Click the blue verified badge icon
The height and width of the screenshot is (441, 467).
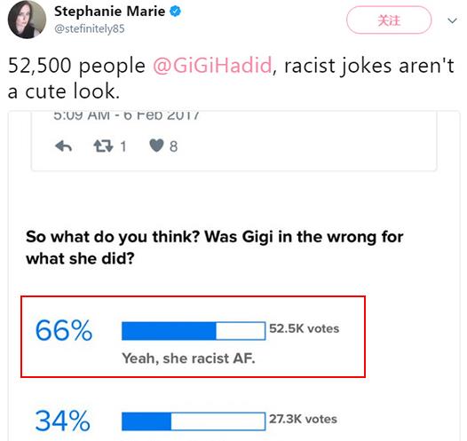[x=175, y=12]
